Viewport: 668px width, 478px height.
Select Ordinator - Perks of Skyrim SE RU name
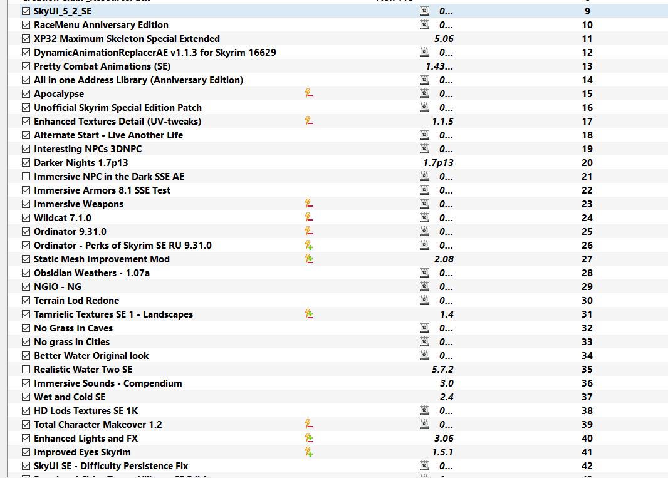click(123, 246)
